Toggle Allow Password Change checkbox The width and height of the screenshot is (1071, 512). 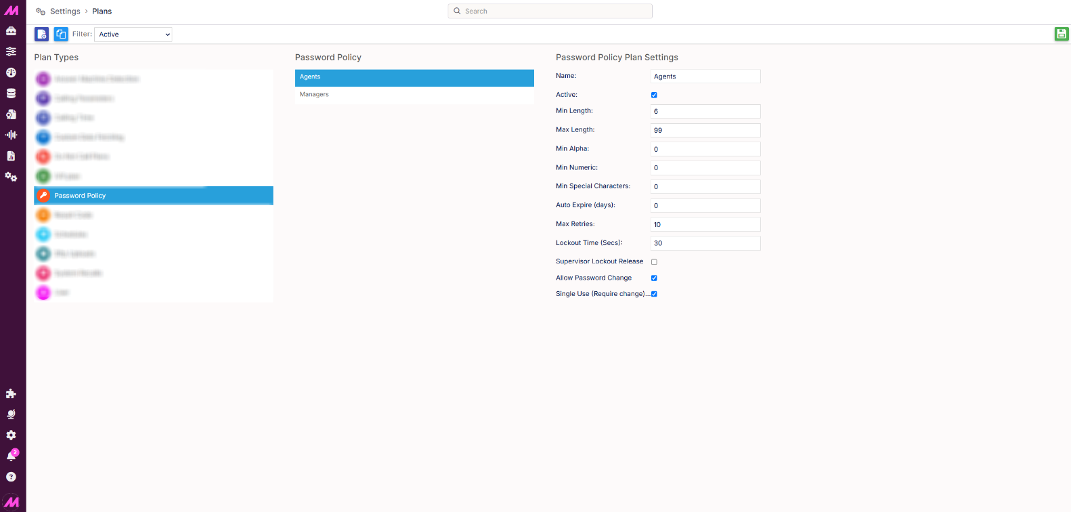pos(654,278)
